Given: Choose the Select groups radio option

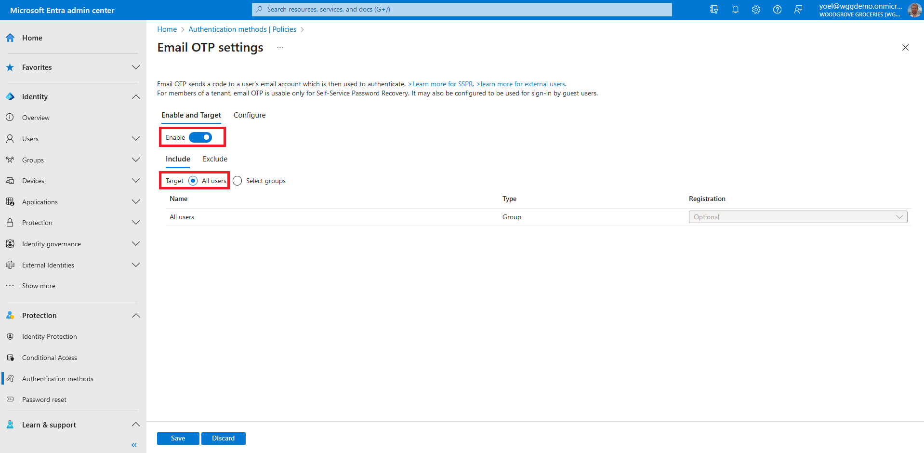Looking at the screenshot, I should pyautogui.click(x=238, y=181).
